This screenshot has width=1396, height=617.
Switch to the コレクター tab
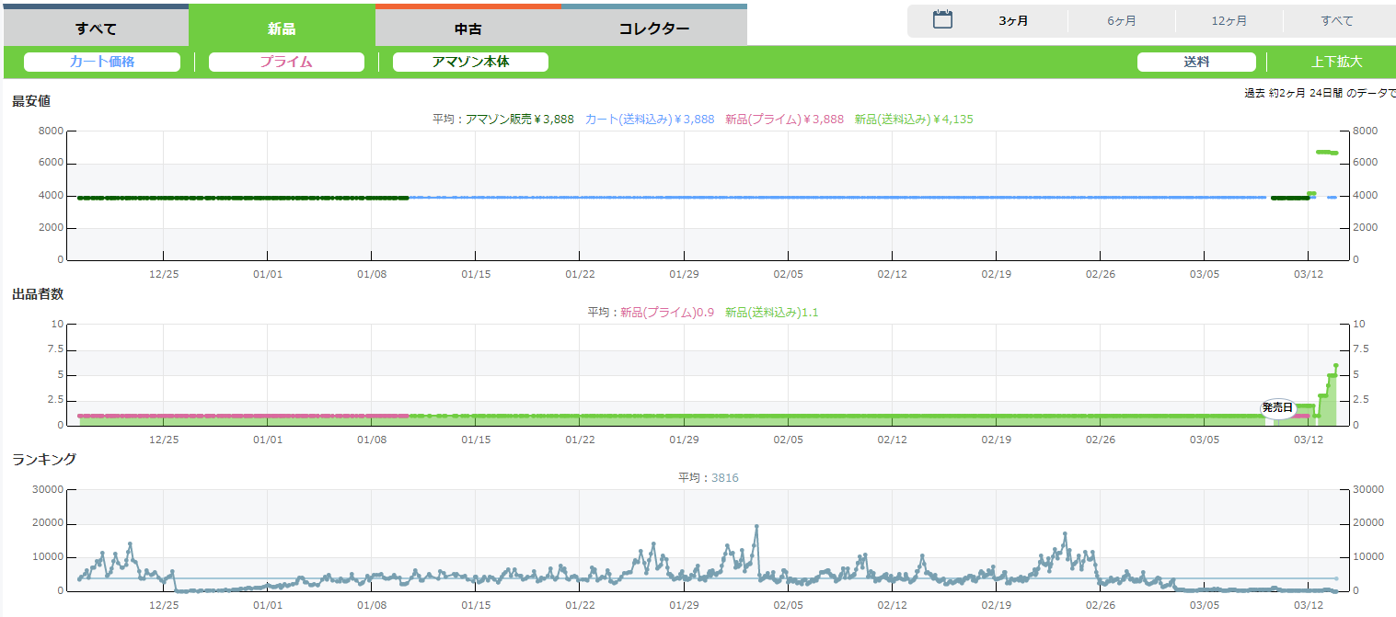653,28
